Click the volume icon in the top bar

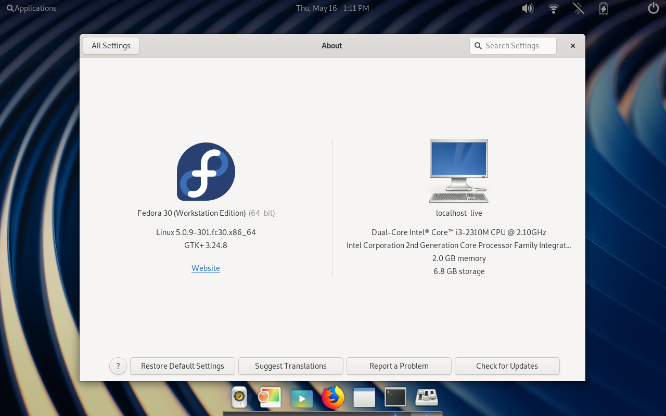click(527, 8)
